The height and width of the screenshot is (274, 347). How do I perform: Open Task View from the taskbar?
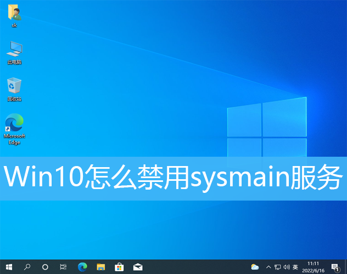[63, 267]
